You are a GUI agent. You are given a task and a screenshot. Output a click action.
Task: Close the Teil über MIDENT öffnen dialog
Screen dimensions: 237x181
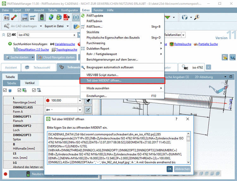[188, 119]
